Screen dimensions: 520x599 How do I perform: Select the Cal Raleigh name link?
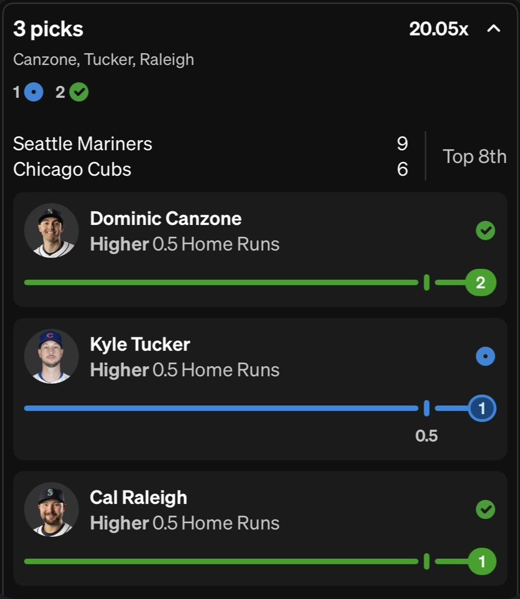click(138, 497)
